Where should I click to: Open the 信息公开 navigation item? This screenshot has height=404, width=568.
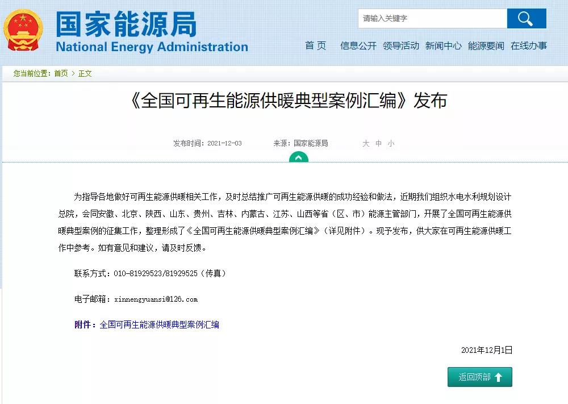pyautogui.click(x=358, y=46)
